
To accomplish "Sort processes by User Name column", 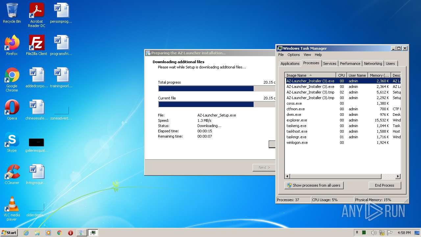I will (357, 75).
